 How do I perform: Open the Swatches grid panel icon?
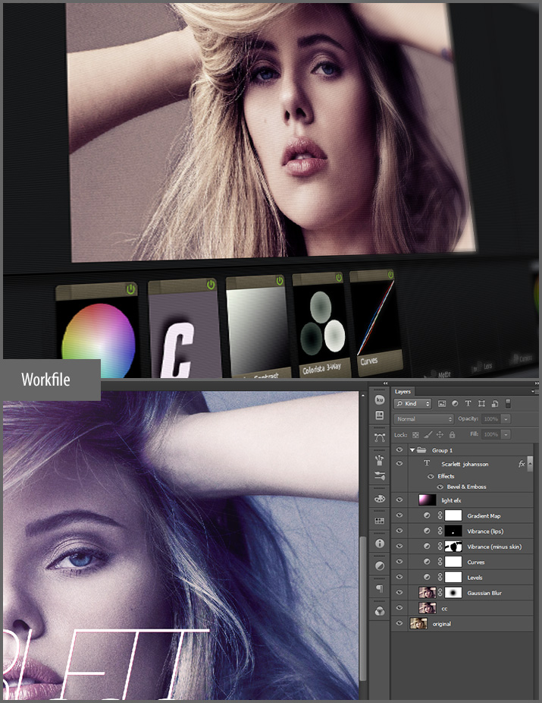pyautogui.click(x=380, y=521)
